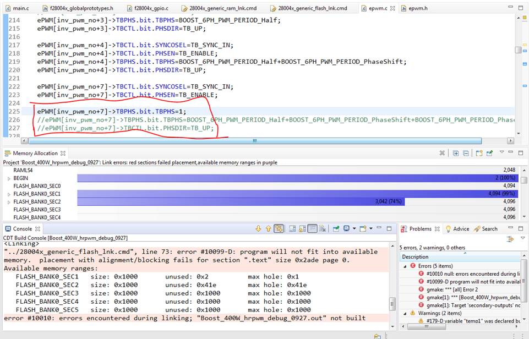Select warning #179-D variable temp1
This screenshot has width=529, height=339.
point(470,321)
